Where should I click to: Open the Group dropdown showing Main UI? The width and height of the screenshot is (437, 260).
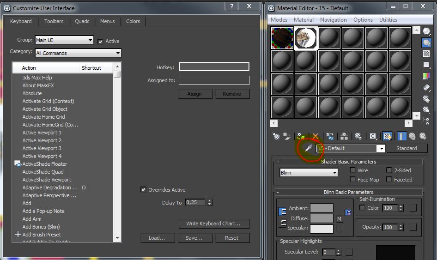click(64, 40)
